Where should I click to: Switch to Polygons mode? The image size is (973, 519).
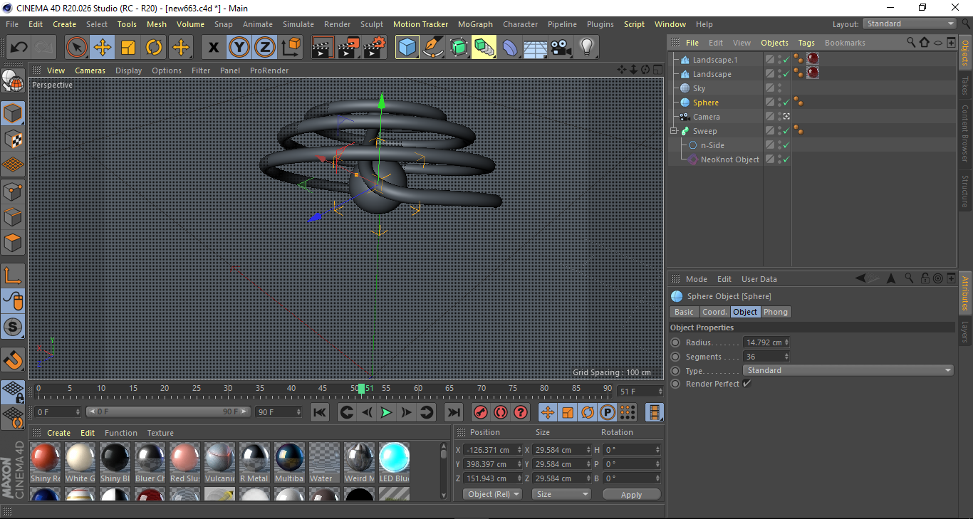coord(13,243)
